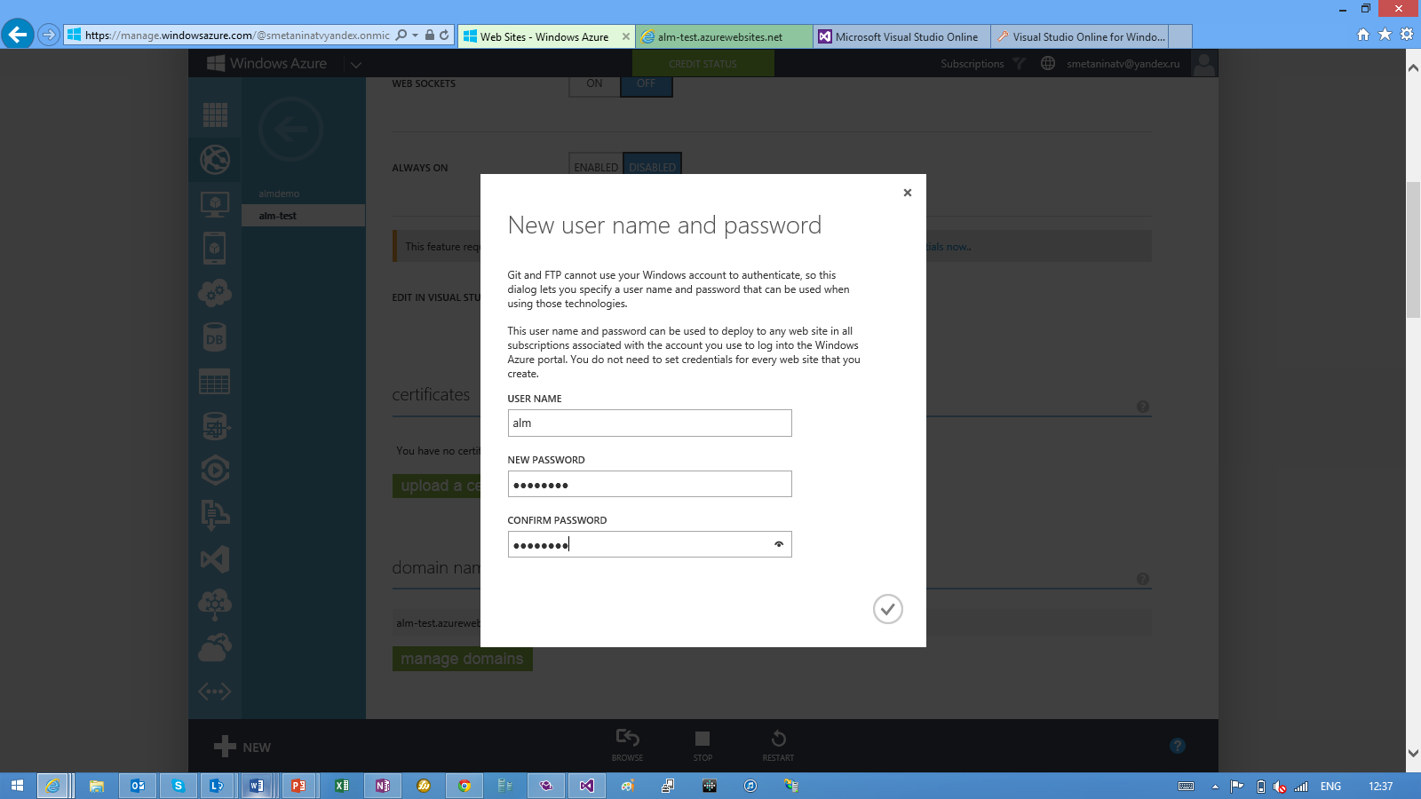Open the Credit Status banner
This screenshot has height=799, width=1421.
tap(703, 64)
